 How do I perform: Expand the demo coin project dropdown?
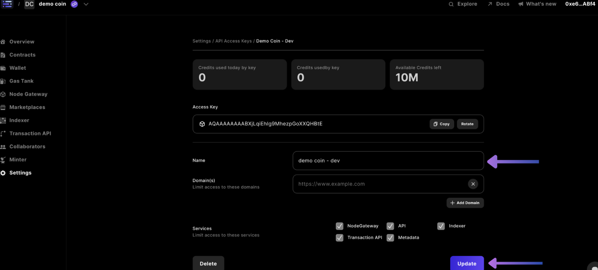tap(86, 4)
